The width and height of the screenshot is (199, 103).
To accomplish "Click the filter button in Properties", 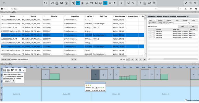I will (x=193, y=26).
